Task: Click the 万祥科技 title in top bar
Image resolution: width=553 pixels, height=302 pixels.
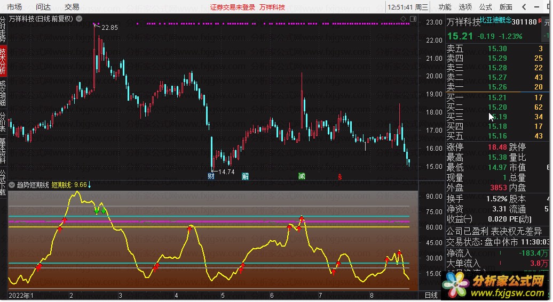Action: tap(272, 7)
